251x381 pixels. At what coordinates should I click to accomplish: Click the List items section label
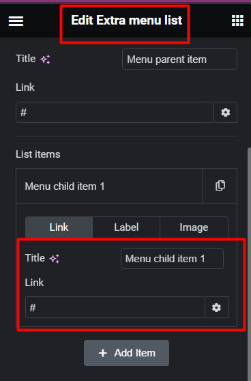coord(38,154)
